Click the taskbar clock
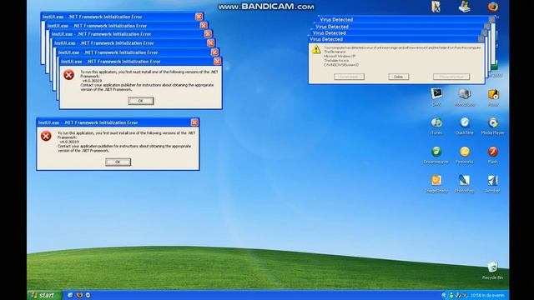 pyautogui.click(x=487, y=295)
